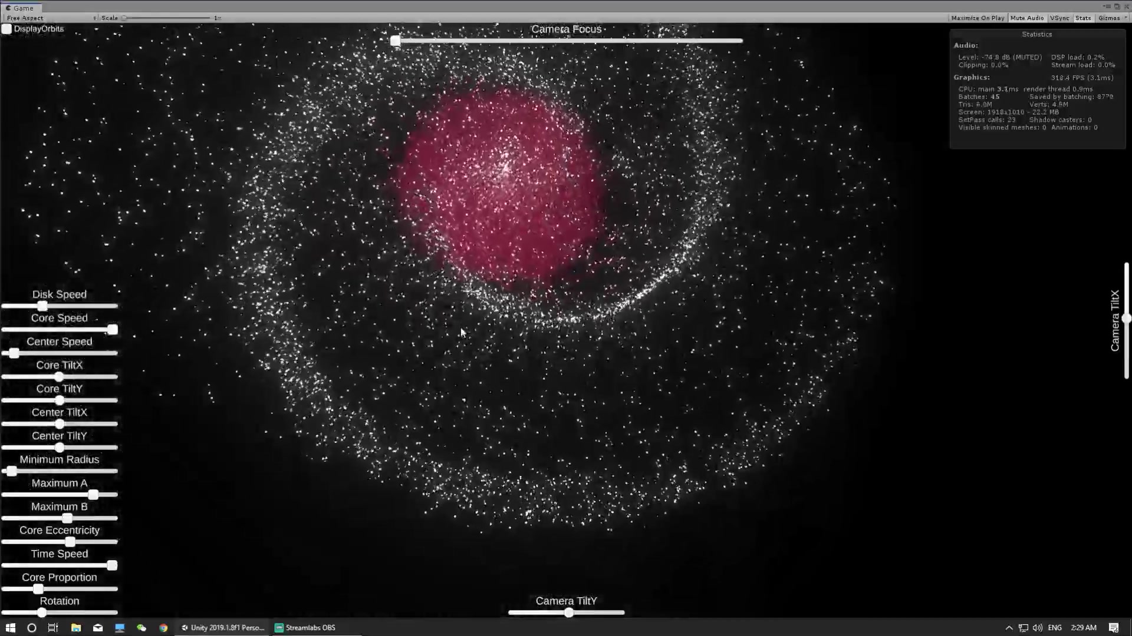Click the Gizmos button
This screenshot has width=1132, height=636.
point(1108,18)
